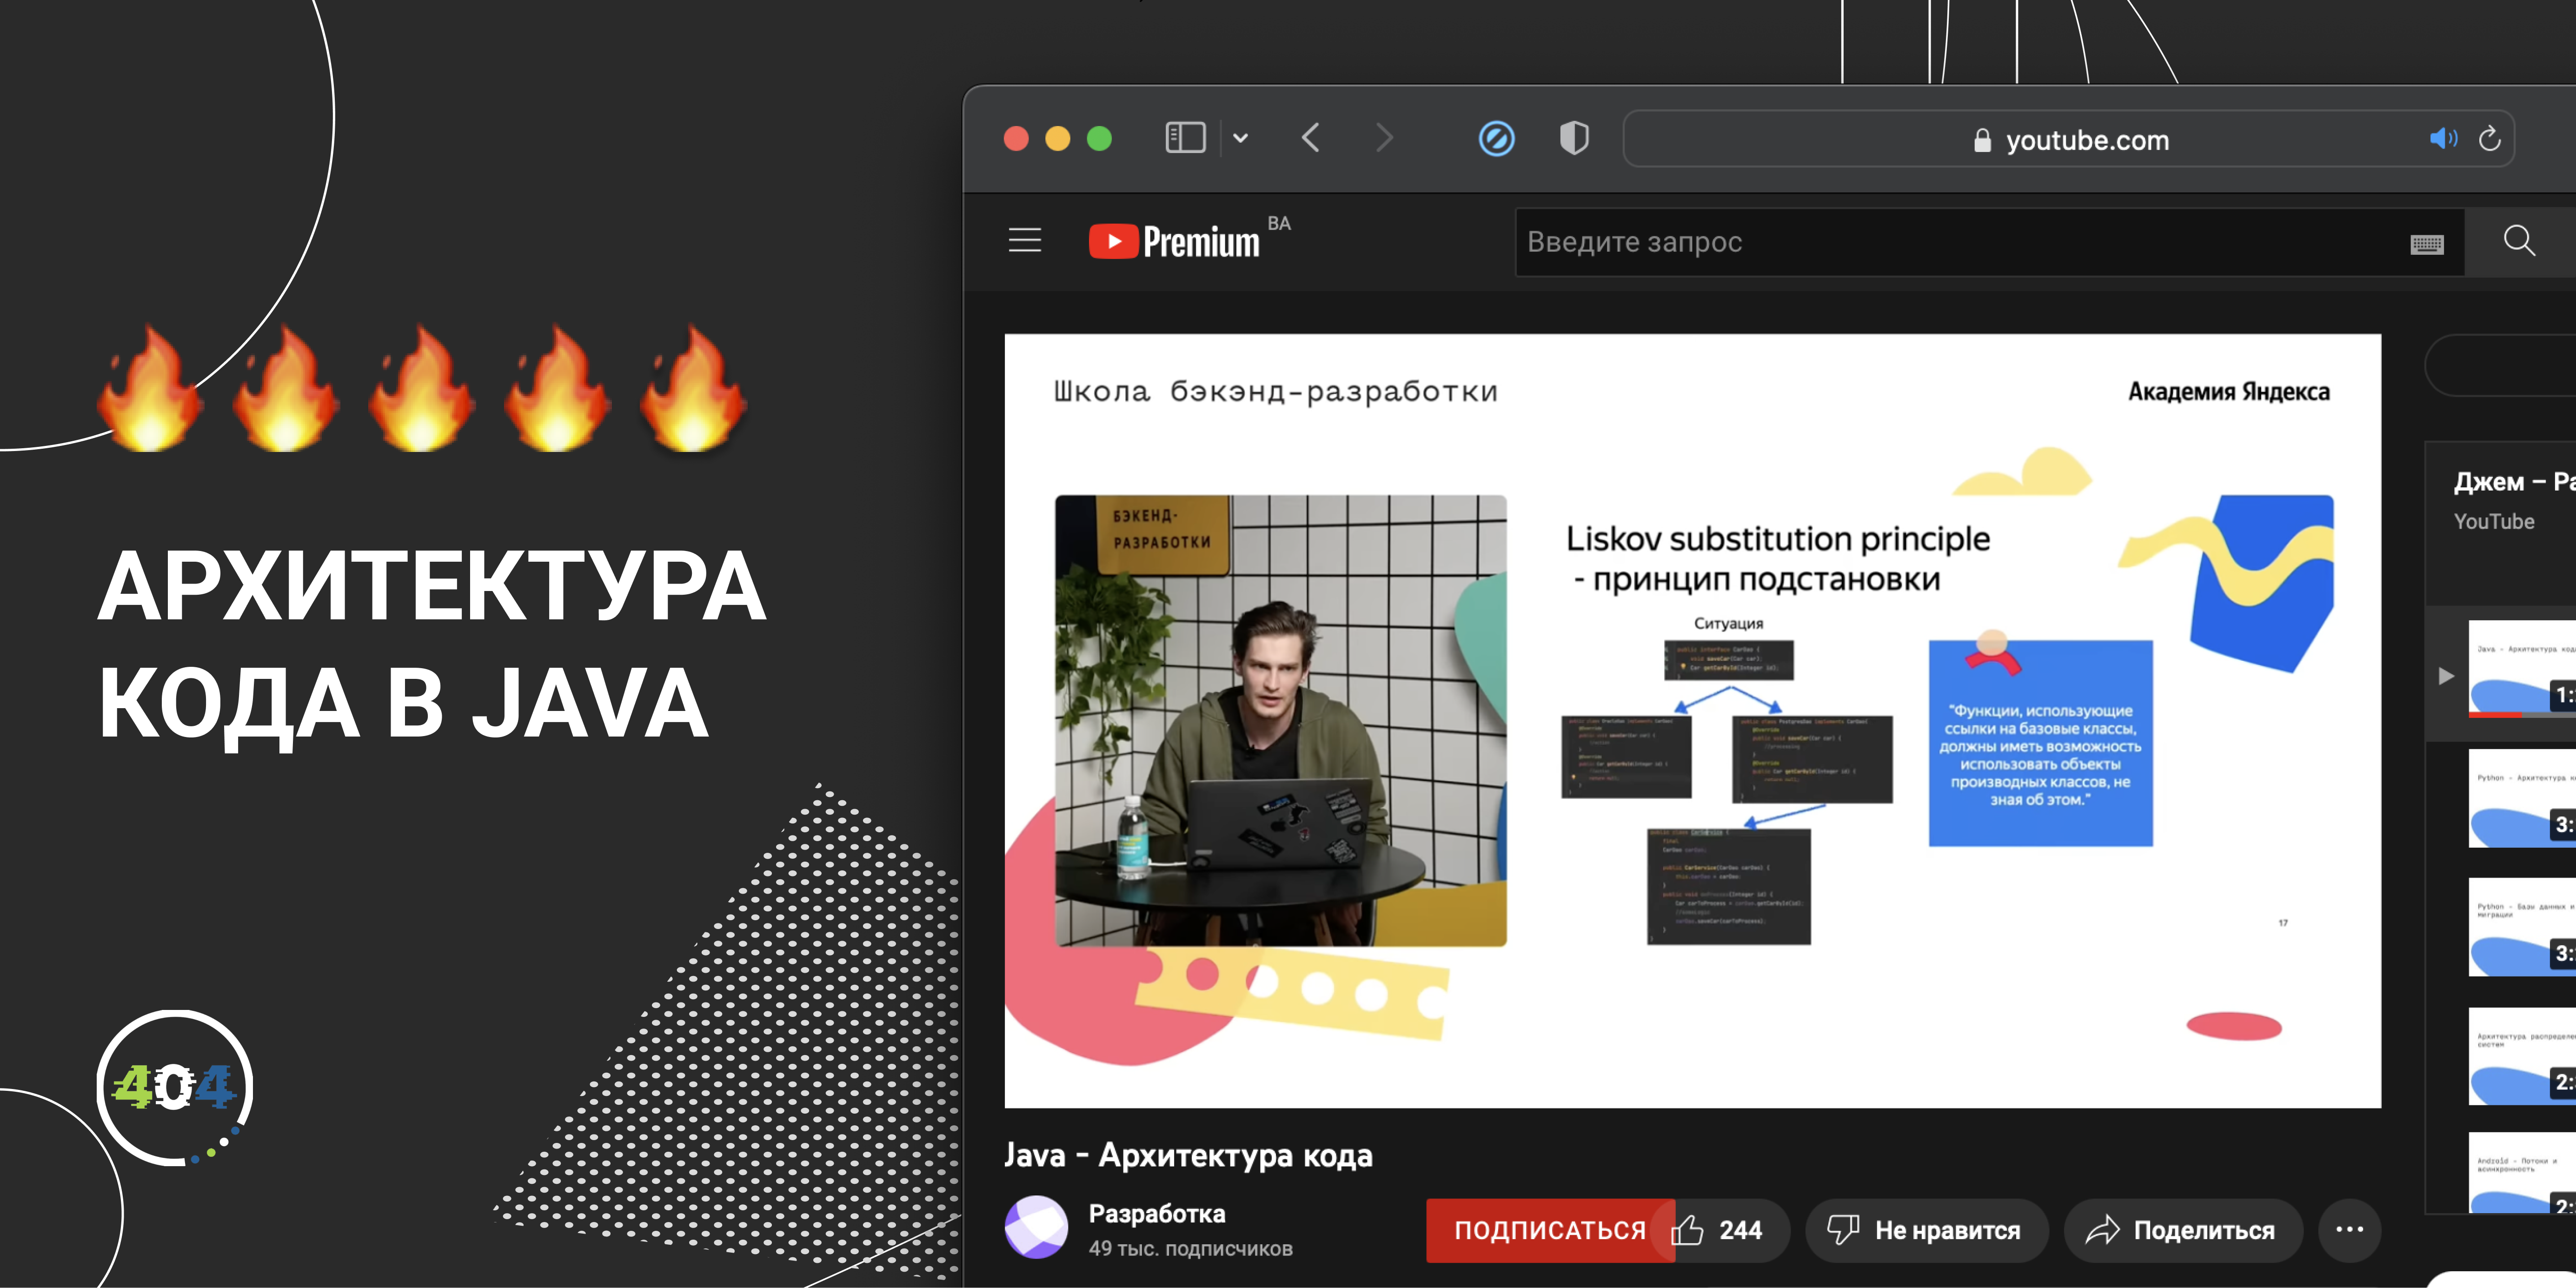Open the YouTube hamburger menu

pyautogui.click(x=1025, y=241)
